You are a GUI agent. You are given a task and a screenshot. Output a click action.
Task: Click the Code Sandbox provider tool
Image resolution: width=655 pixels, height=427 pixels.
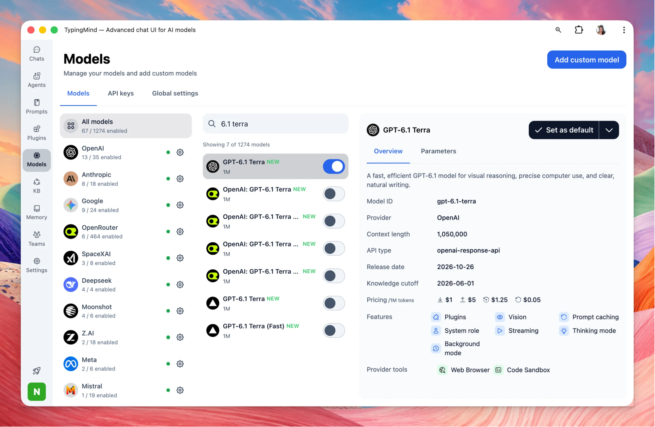tap(522, 370)
